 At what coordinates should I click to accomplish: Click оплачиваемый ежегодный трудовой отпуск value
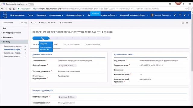pyautogui.click(x=159, y=61)
